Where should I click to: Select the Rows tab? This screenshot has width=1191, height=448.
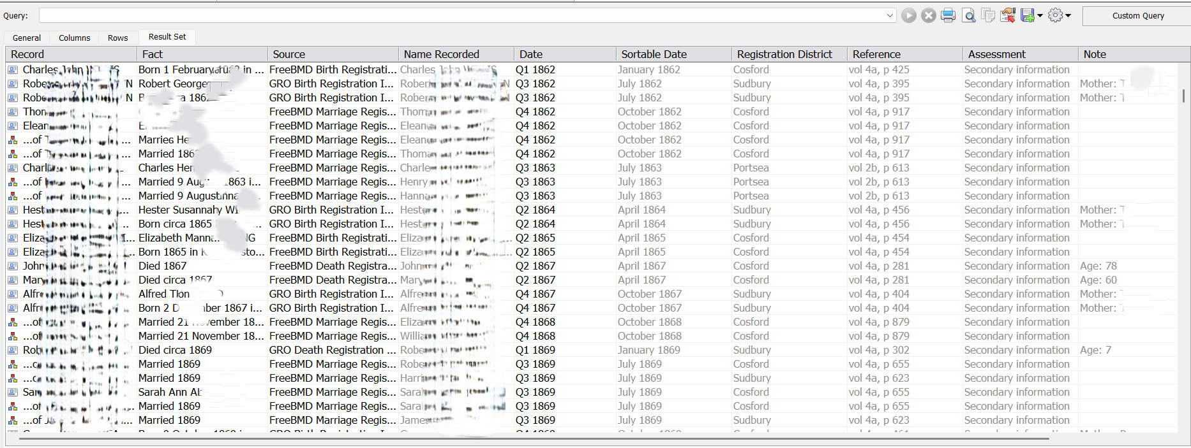pyautogui.click(x=117, y=38)
